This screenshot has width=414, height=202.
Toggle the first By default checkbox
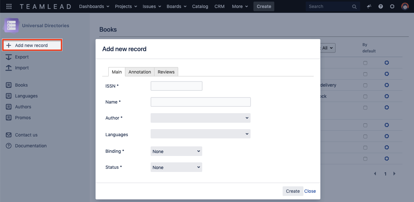(365, 63)
